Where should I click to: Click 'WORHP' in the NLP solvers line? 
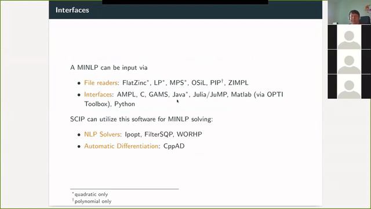click(190, 134)
